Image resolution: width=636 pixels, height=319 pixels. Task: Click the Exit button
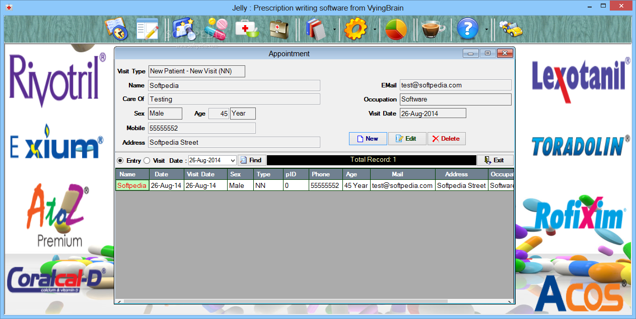click(495, 160)
